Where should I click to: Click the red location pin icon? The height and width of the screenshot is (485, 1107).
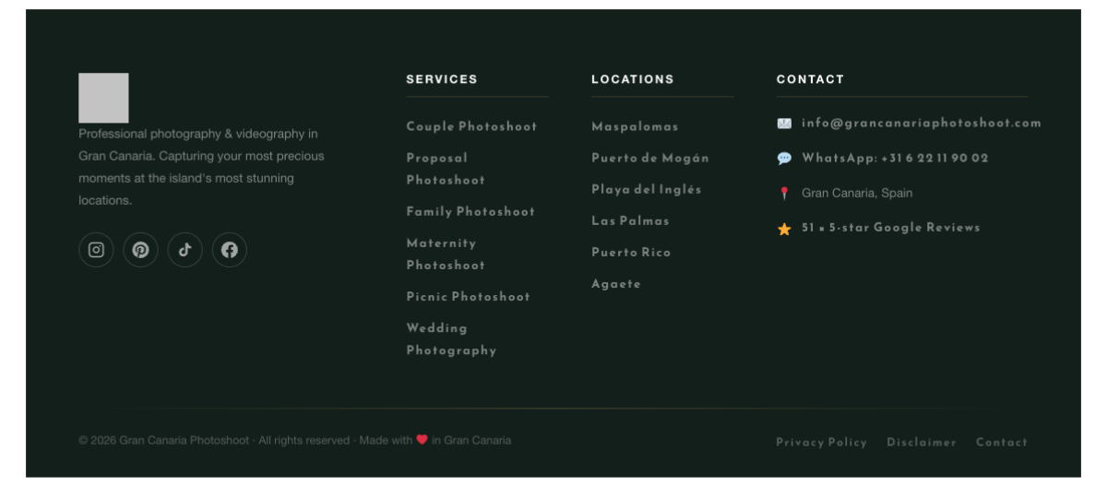click(784, 194)
